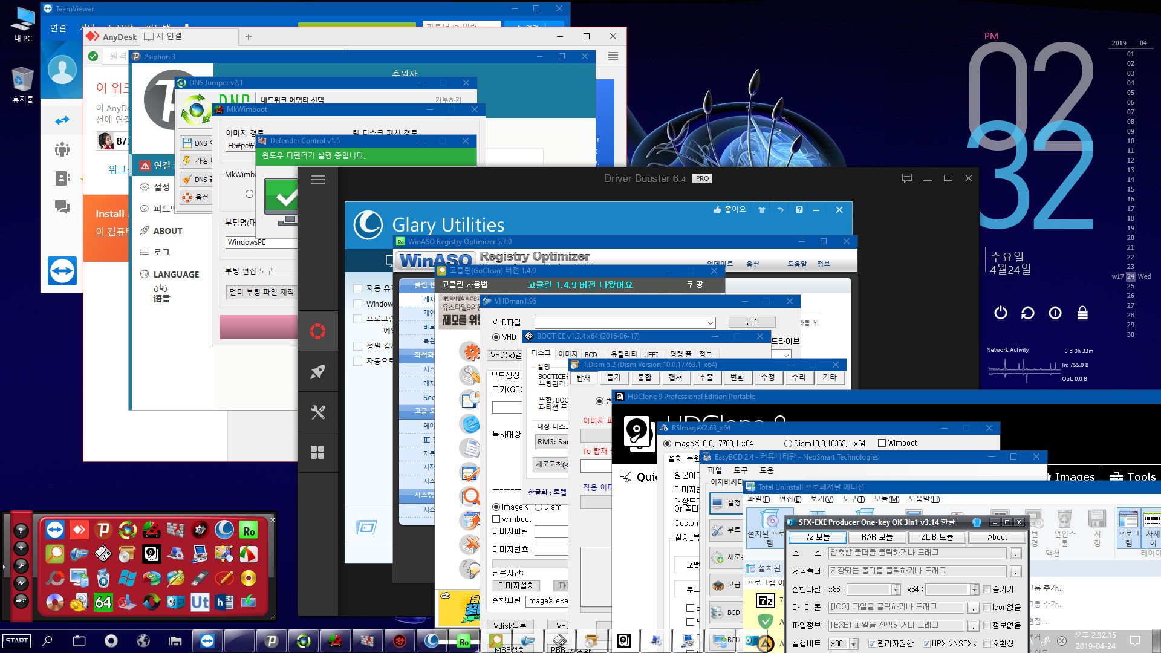Image resolution: width=1161 pixels, height=653 pixels.
Task: Tick Wimboot checkbox in RSImageX
Action: pyautogui.click(x=882, y=443)
